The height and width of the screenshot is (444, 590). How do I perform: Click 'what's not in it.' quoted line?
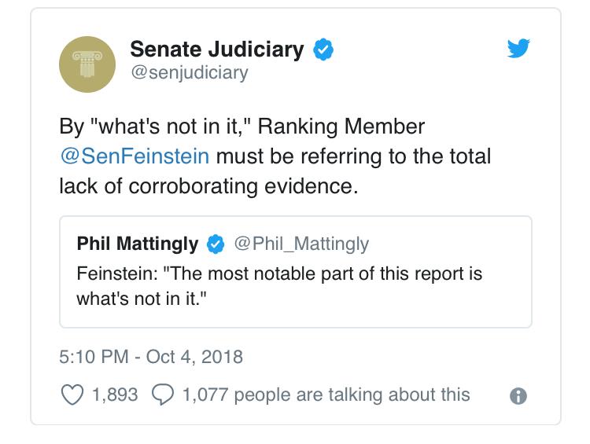[x=142, y=299]
